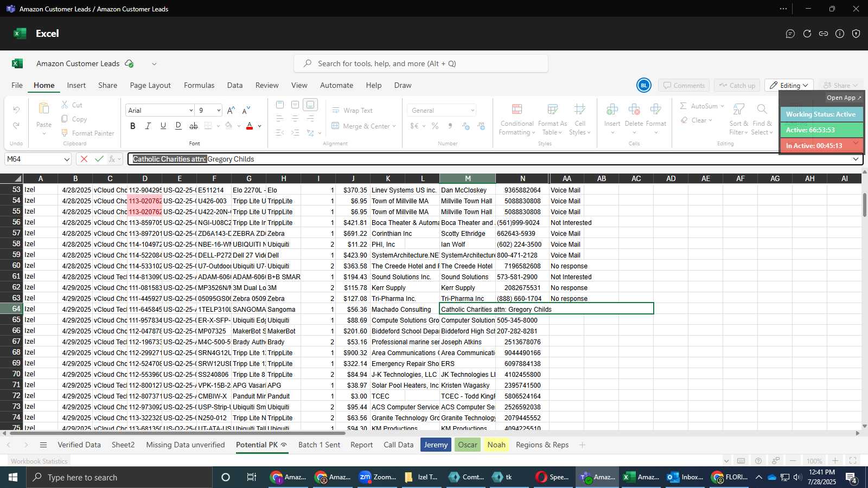Toggle strikethrough formatting

[194, 126]
